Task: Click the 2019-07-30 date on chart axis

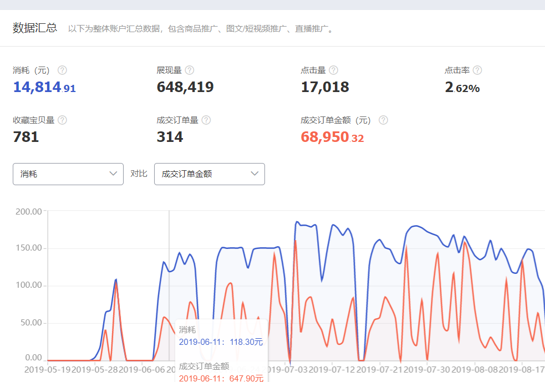Action: tap(429, 369)
